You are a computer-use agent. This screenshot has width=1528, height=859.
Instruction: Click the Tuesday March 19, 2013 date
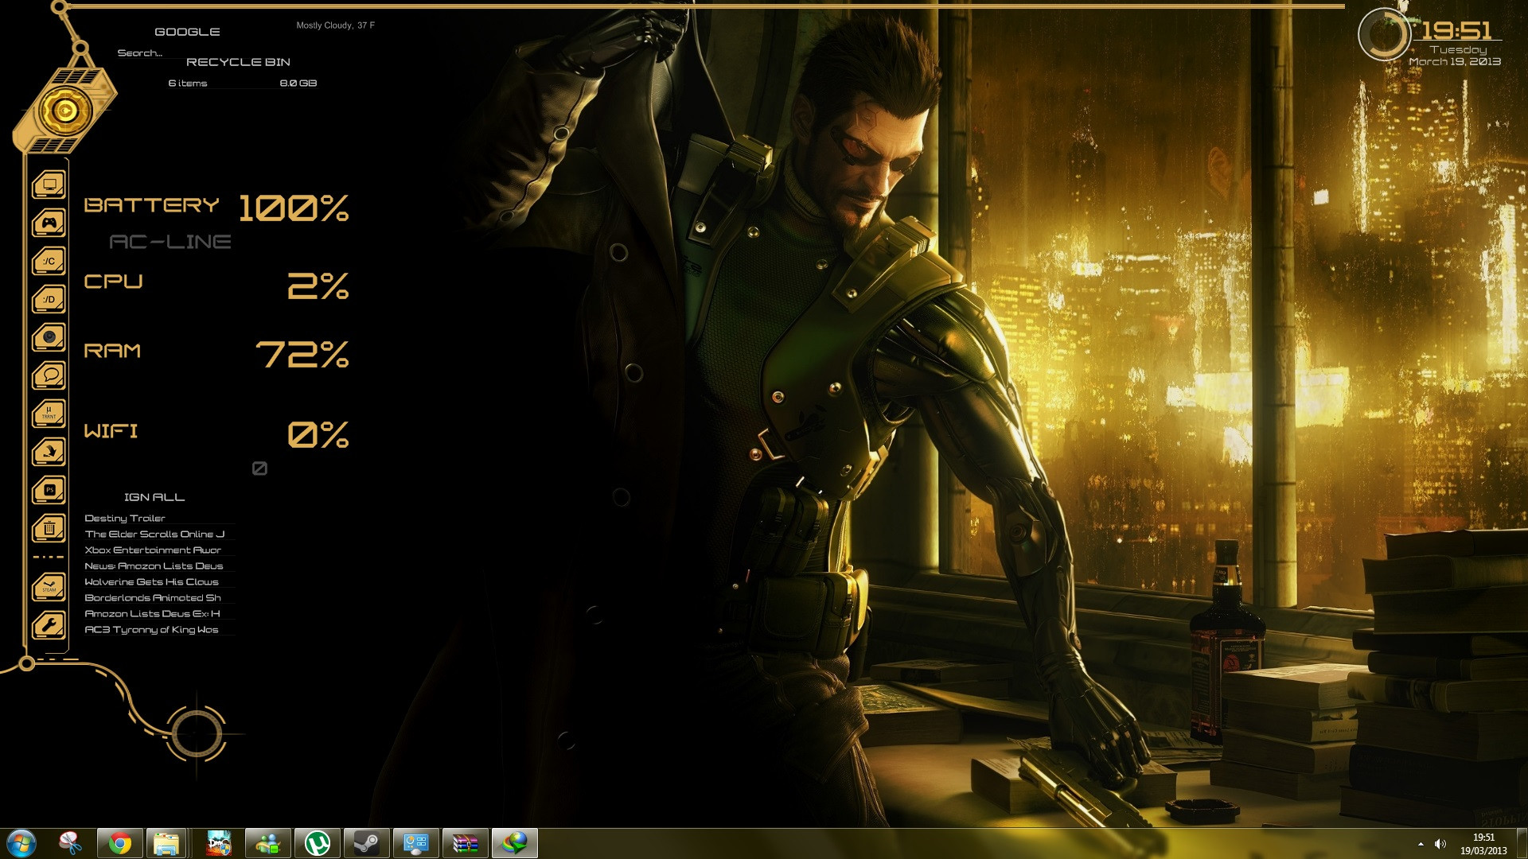pyautogui.click(x=1456, y=56)
